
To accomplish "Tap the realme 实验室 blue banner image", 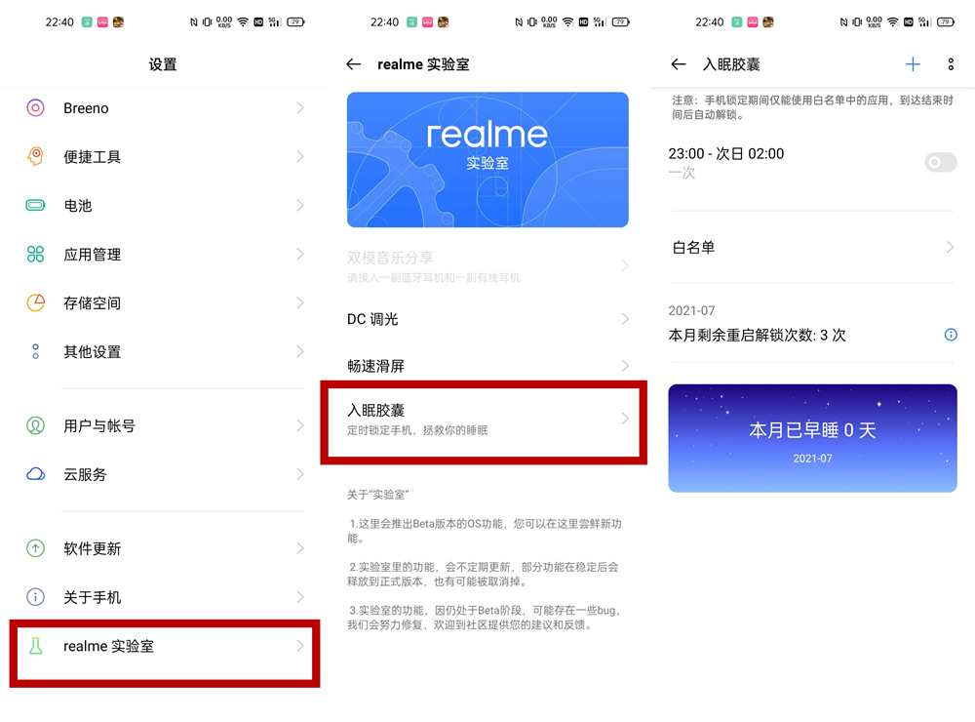I will tap(487, 160).
